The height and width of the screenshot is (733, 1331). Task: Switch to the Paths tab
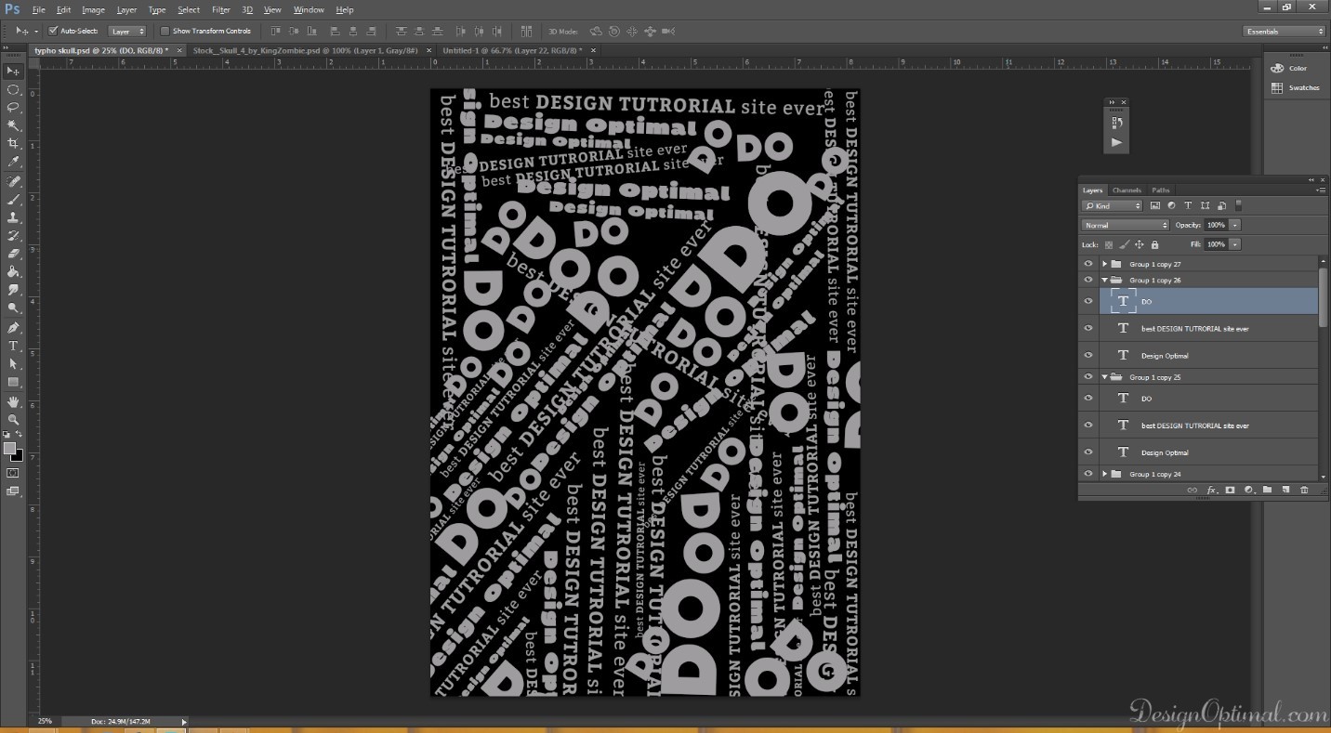click(x=1161, y=190)
